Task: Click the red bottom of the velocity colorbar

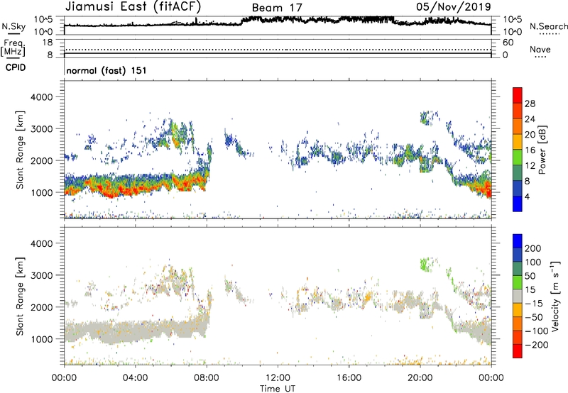Action: click(x=518, y=351)
